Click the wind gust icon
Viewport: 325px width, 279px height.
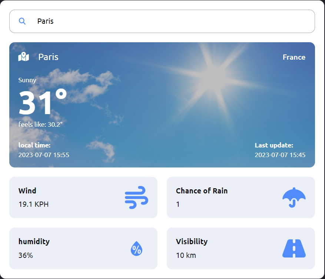pyautogui.click(x=136, y=197)
